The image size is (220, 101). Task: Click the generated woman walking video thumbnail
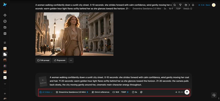(x=74, y=34)
